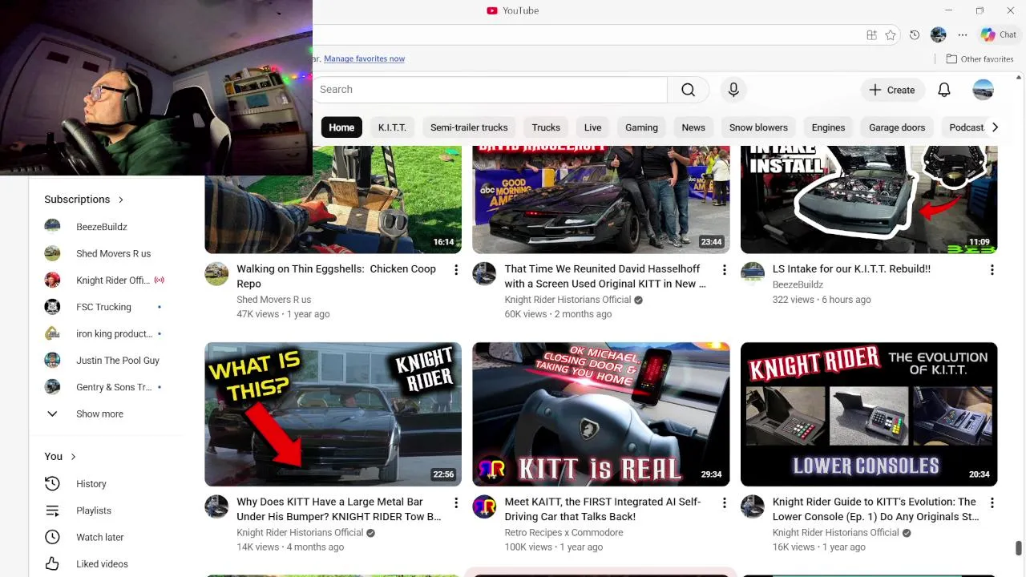1026x577 pixels.
Task: Open options for Lower Console video
Action: click(992, 503)
